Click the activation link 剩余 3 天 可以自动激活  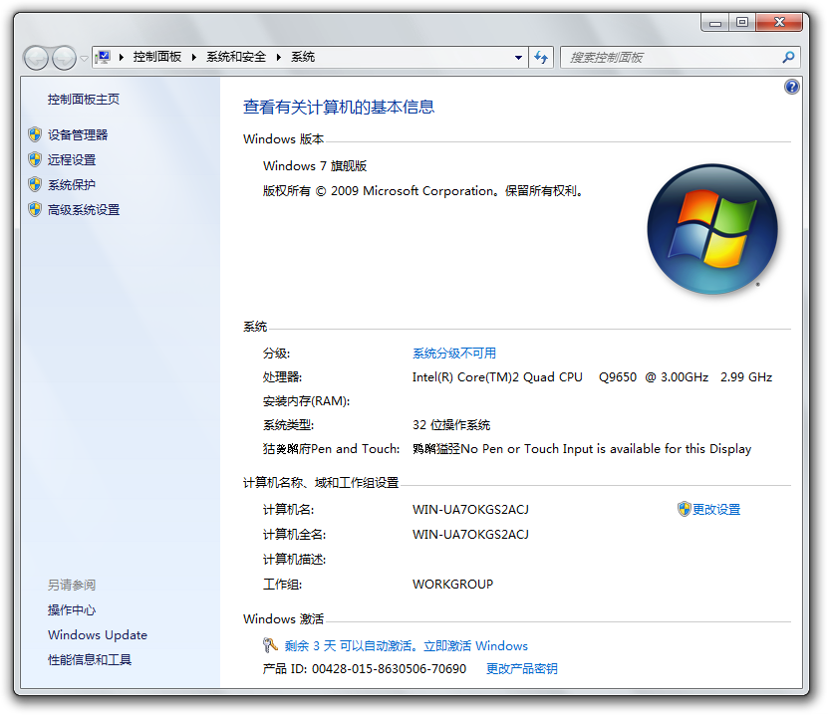[407, 646]
